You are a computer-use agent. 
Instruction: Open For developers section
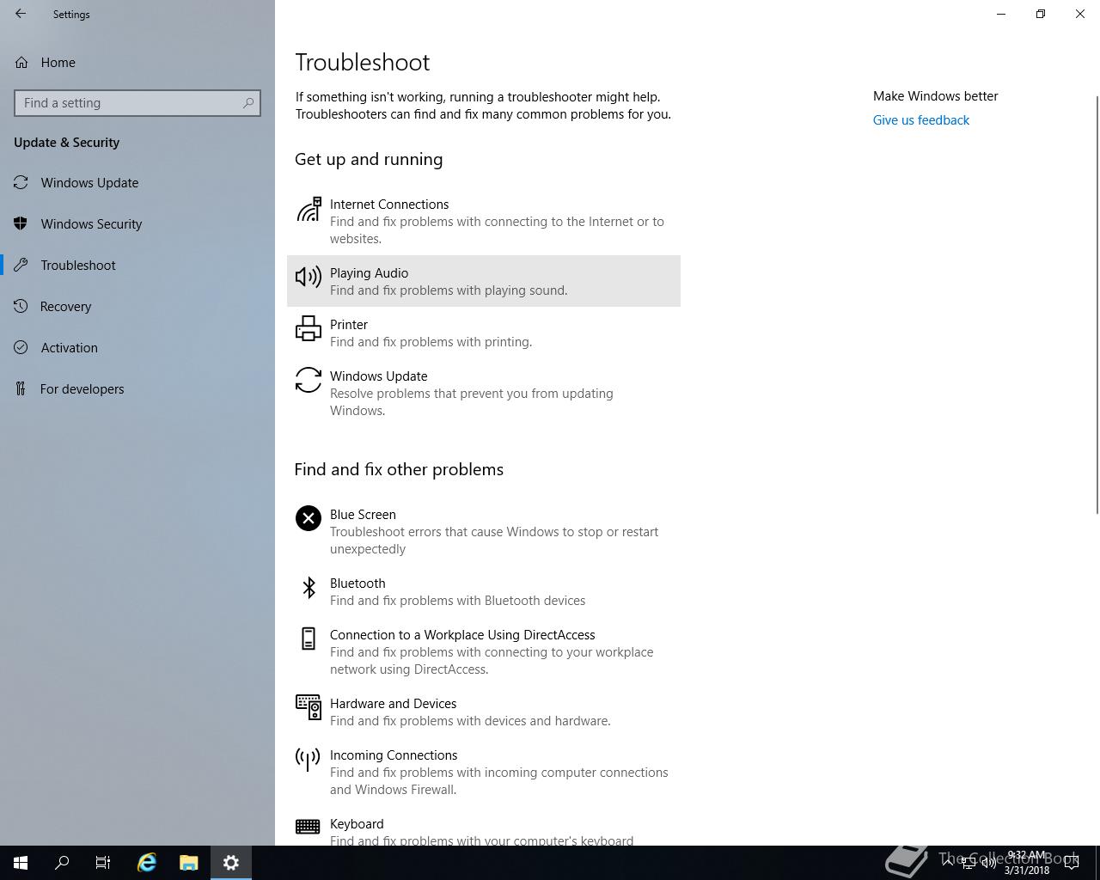point(137,388)
